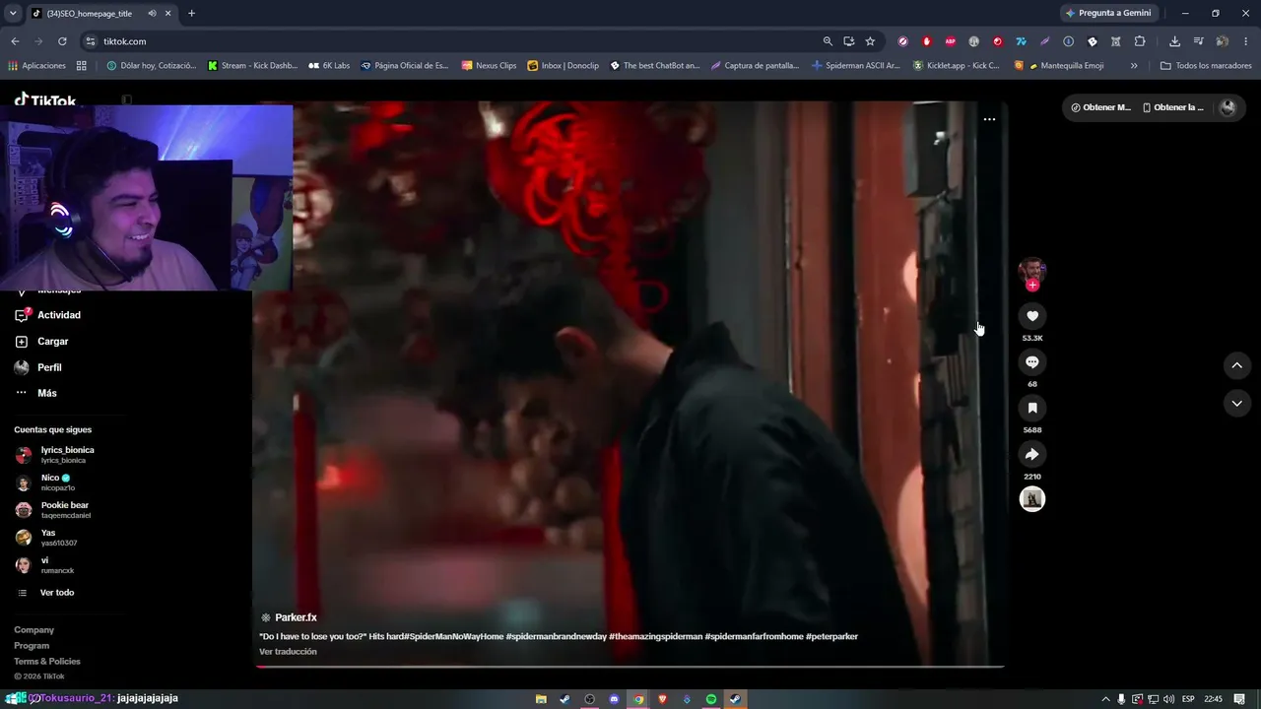Open Todos los marcadores folder
The width and height of the screenshot is (1261, 709).
(x=1206, y=66)
